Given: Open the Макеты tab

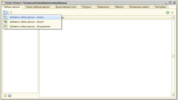Looking at the screenshot, I should [119, 7].
